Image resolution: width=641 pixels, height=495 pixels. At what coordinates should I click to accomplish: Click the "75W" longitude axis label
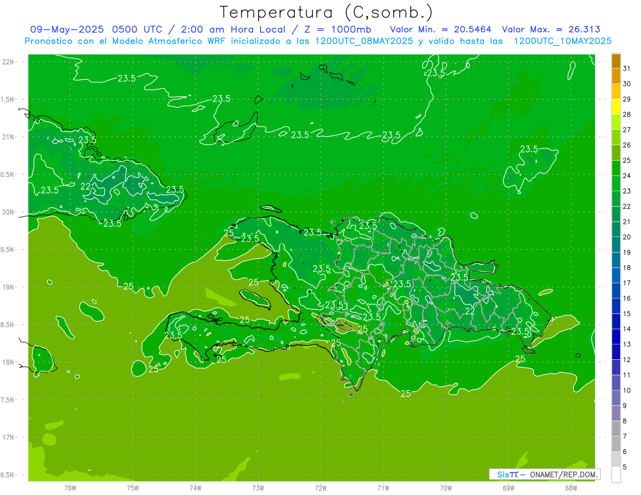133,488
